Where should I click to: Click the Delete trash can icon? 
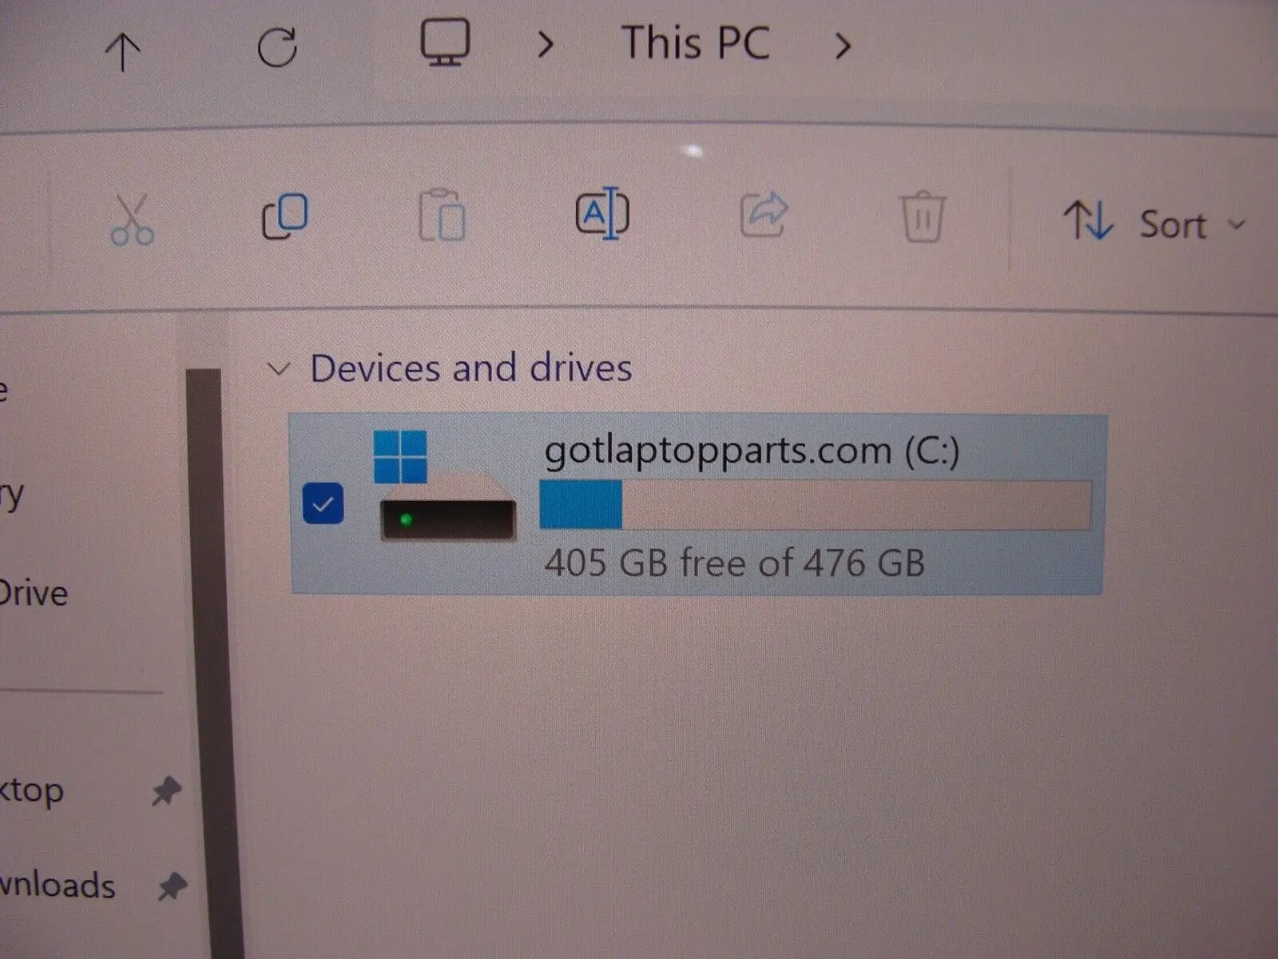click(x=923, y=216)
